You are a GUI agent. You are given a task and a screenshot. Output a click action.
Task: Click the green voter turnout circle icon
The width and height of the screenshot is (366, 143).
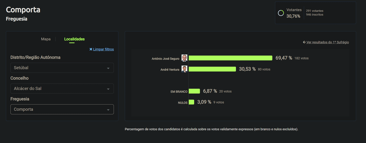click(281, 13)
